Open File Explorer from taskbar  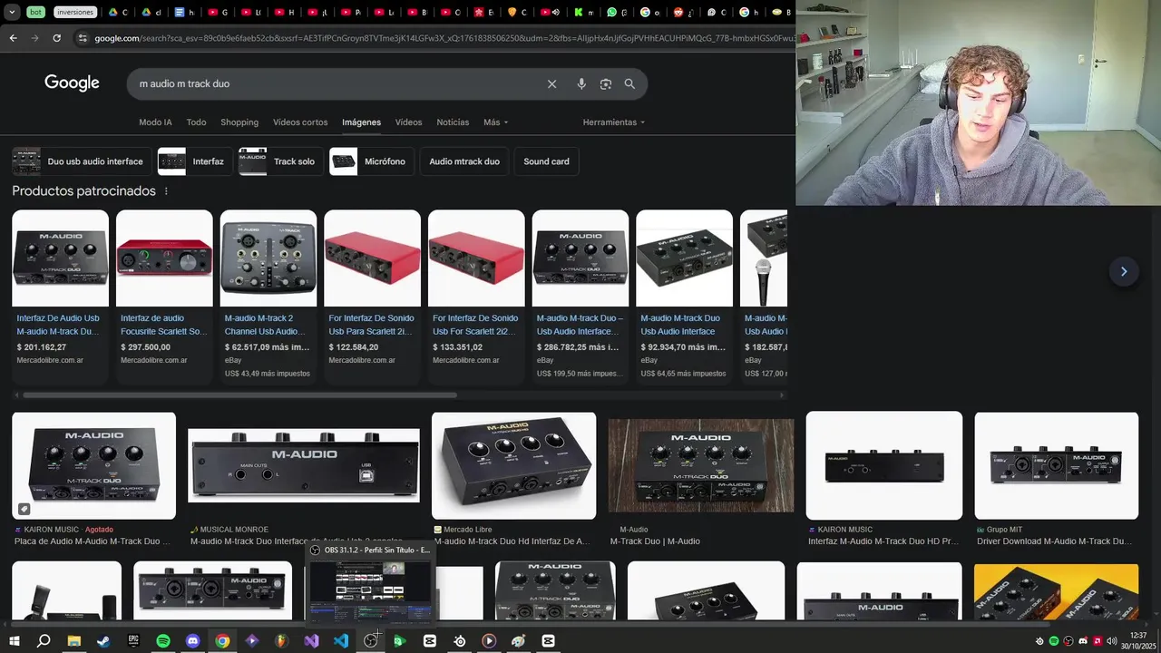point(73,640)
